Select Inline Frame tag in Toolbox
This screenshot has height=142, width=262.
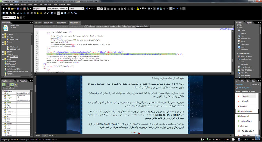click(245, 44)
